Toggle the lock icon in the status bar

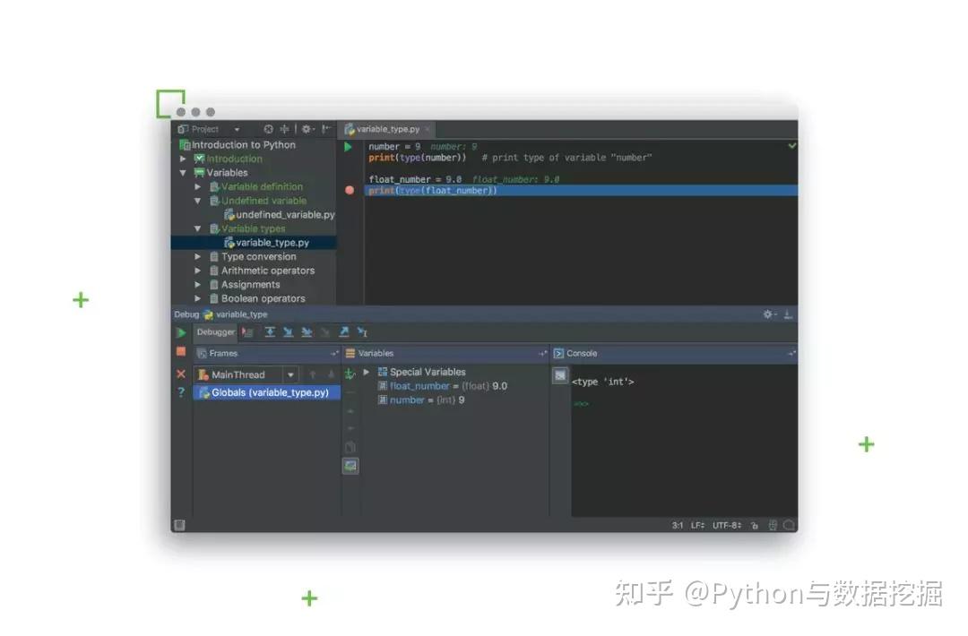coord(756,525)
